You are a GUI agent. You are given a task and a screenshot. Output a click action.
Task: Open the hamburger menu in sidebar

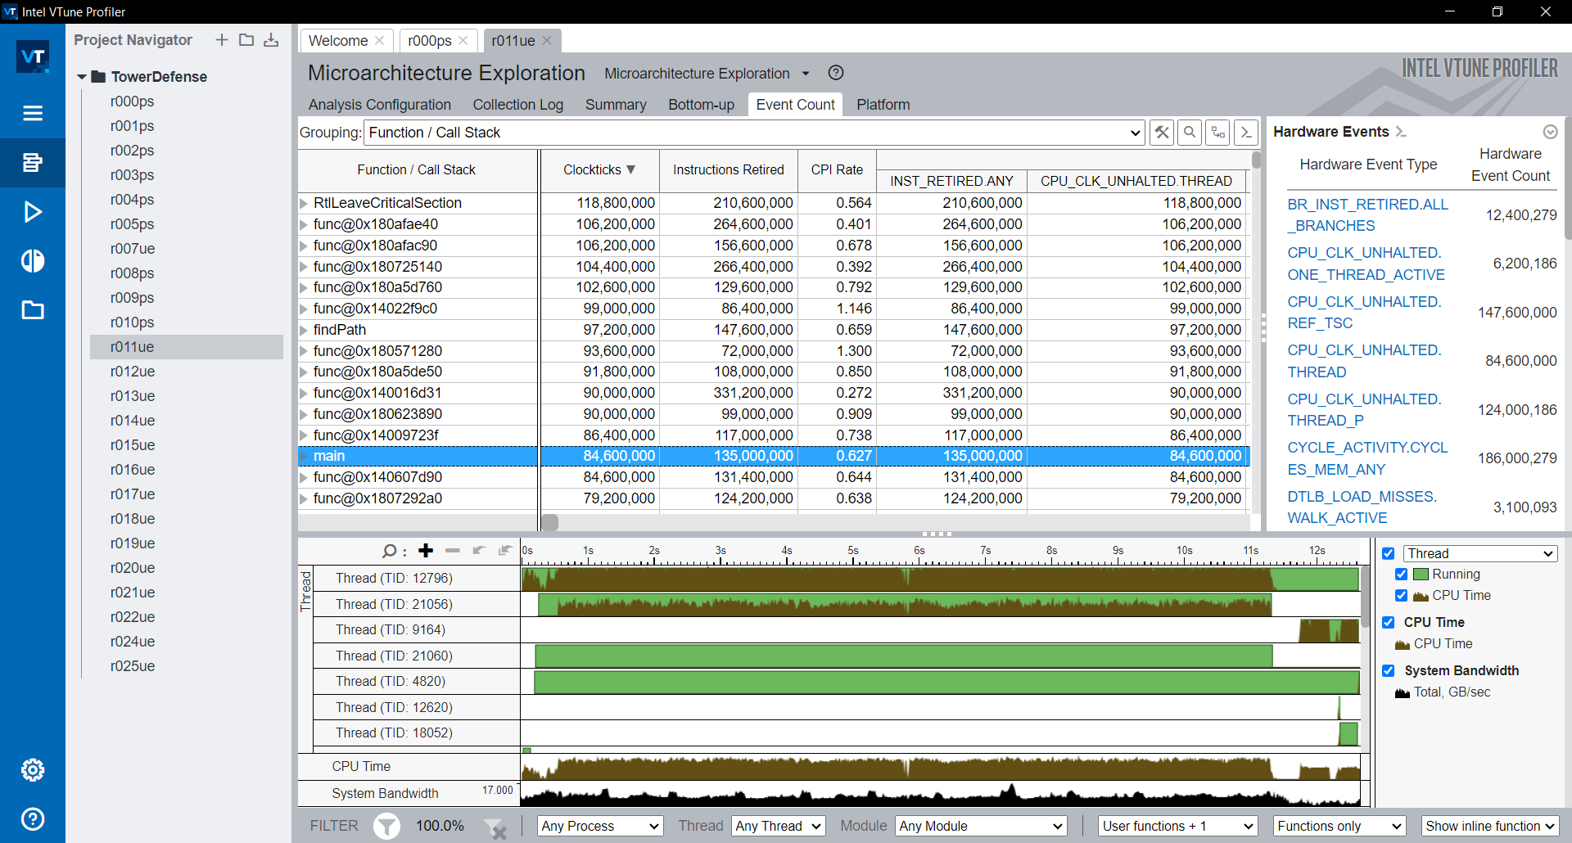pyautogui.click(x=33, y=113)
